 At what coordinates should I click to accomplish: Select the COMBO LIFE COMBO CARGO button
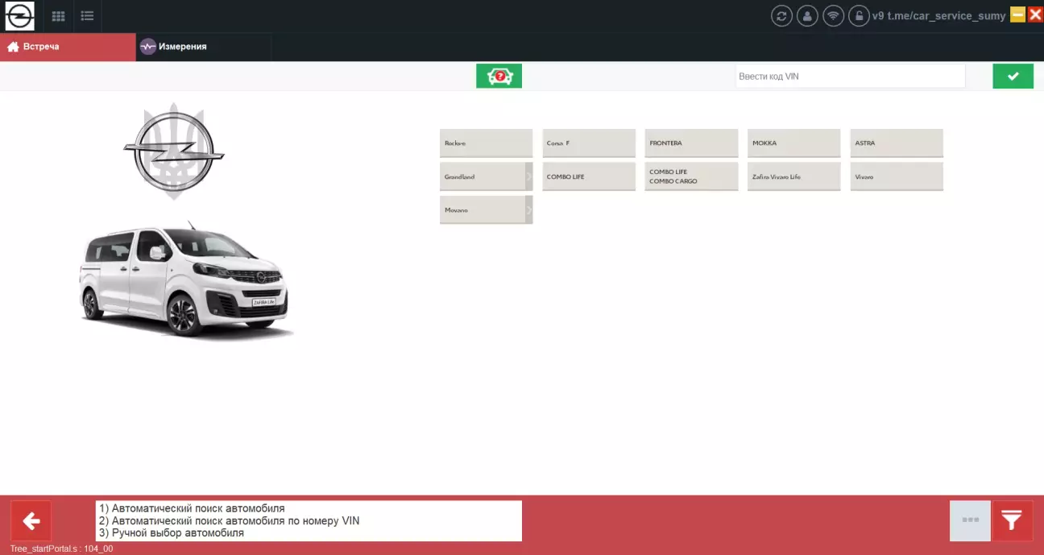tap(691, 176)
